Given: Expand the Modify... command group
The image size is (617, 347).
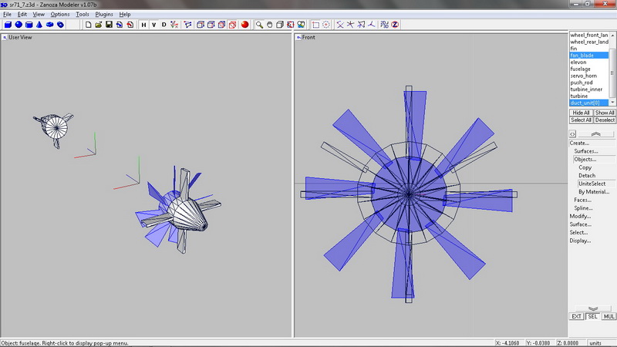Looking at the screenshot, I should click(580, 216).
